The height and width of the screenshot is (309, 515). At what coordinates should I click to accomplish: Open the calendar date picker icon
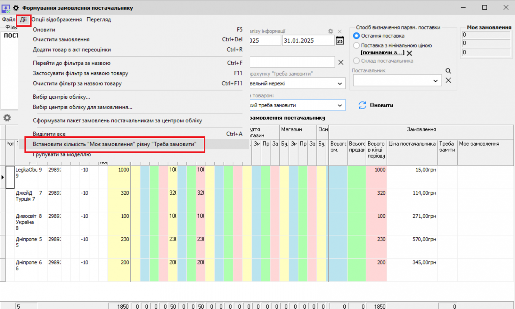tap(340, 40)
